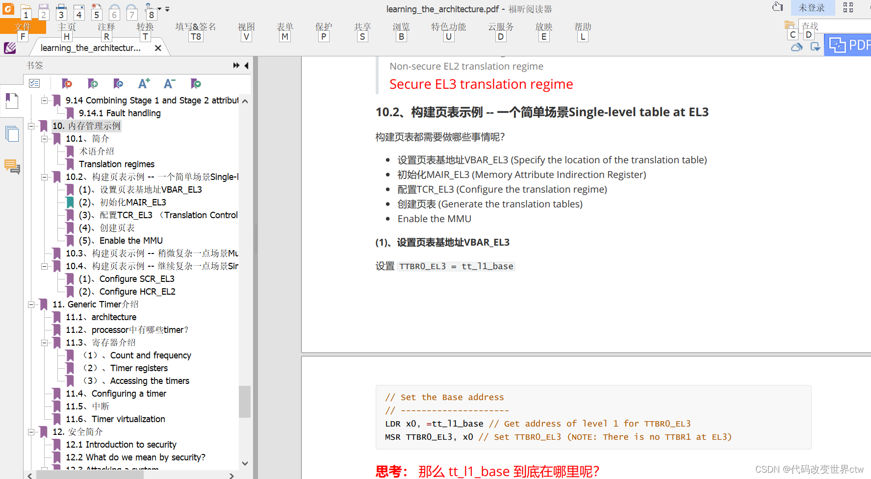
Task: Collapse the 10.4、构建页表示例 bookmark node
Action: 44,266
